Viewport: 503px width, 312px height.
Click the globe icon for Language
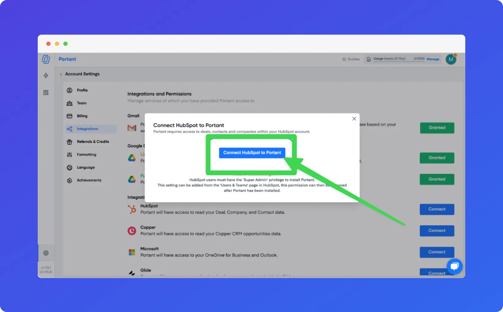point(69,168)
